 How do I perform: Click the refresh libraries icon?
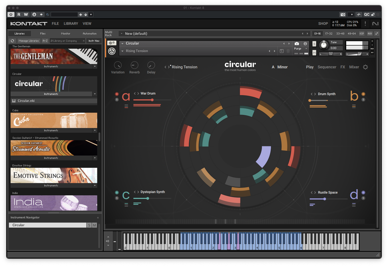click(x=13, y=41)
